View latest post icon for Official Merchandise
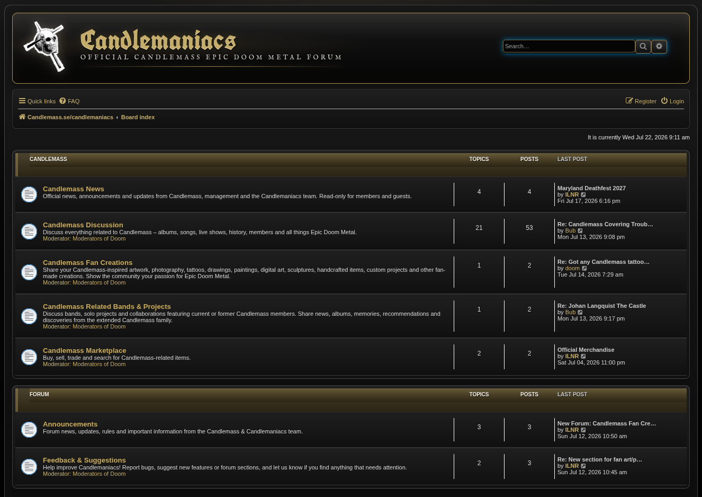Viewport: 702px width, 497px height. (x=584, y=357)
